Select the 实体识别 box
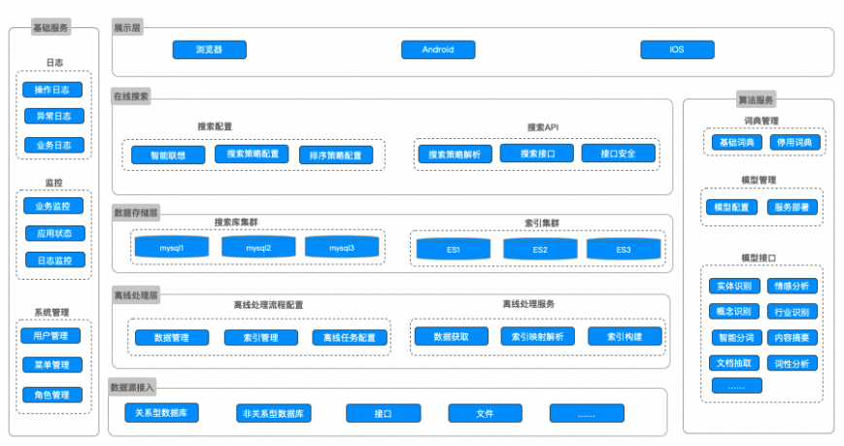 pos(734,286)
